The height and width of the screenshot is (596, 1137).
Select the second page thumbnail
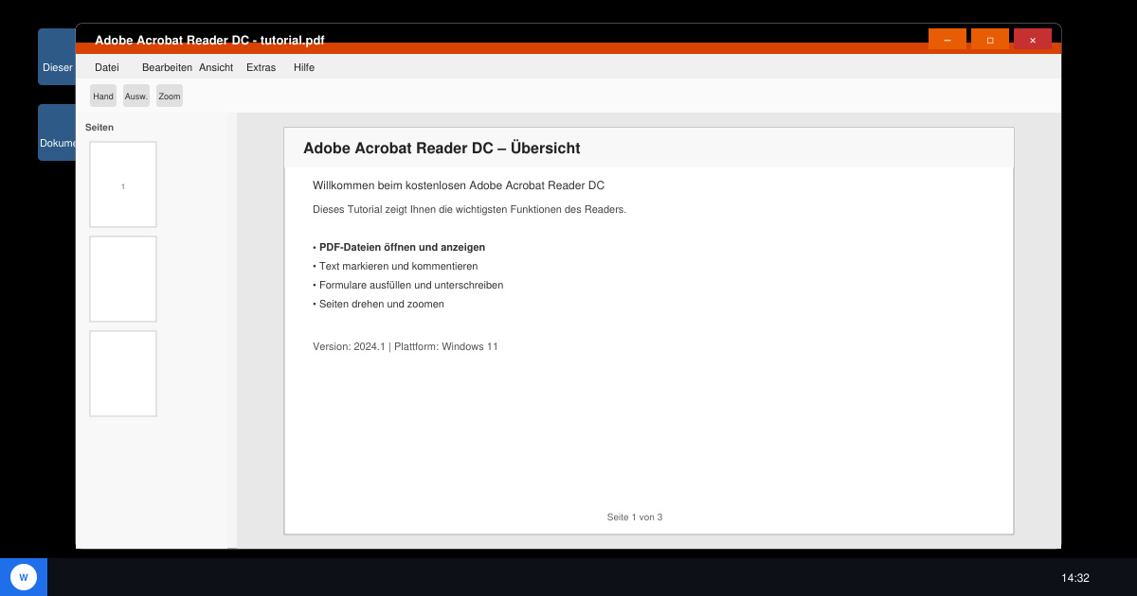click(123, 279)
